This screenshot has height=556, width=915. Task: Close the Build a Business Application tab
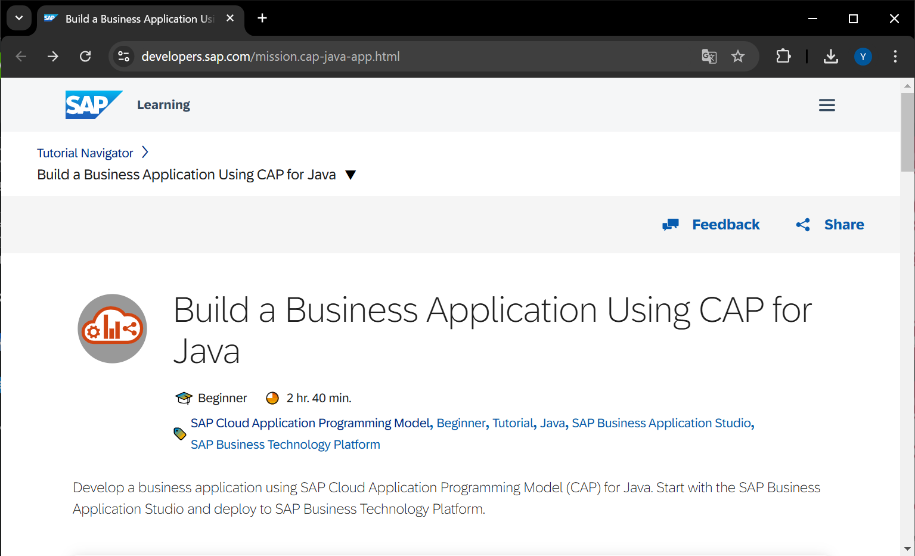(x=230, y=18)
